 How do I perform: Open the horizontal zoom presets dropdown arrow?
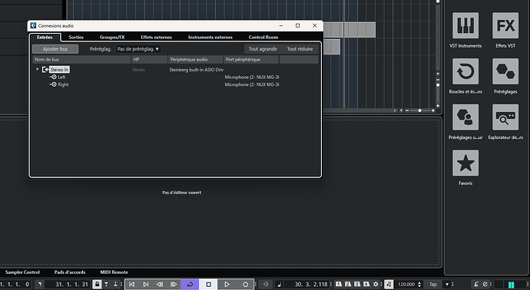pyautogui.click(x=401, y=110)
